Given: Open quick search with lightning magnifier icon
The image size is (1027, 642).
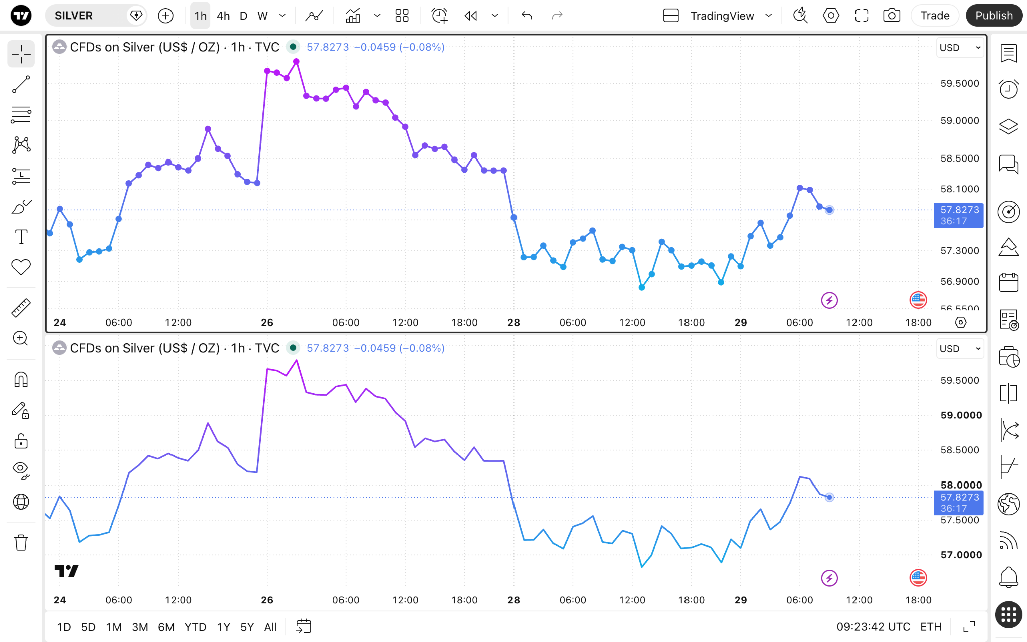Looking at the screenshot, I should pos(800,16).
